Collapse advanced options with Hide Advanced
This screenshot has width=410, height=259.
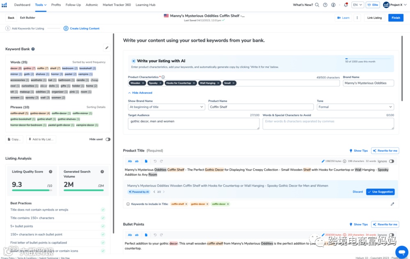click(140, 93)
